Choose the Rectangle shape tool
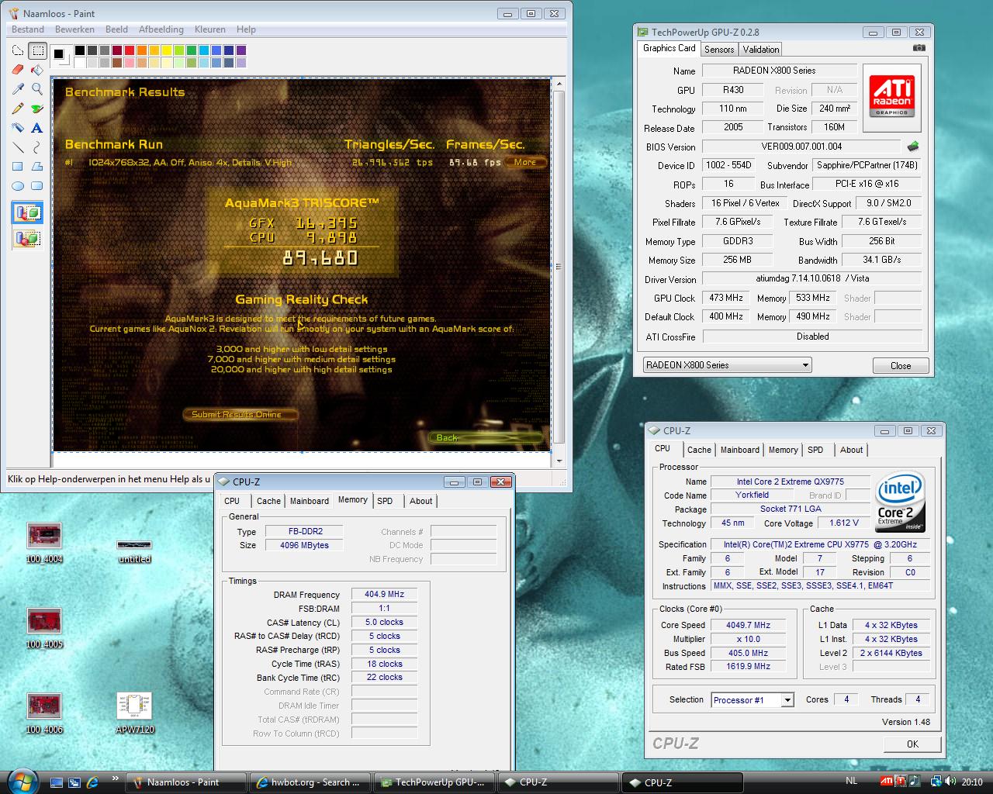 (x=18, y=167)
